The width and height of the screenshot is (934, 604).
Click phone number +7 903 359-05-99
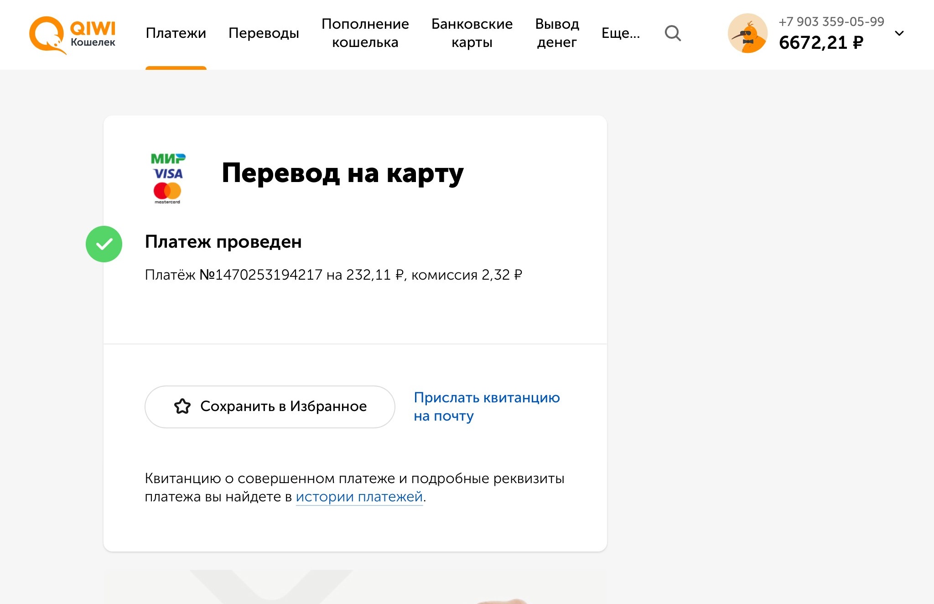[x=831, y=21]
